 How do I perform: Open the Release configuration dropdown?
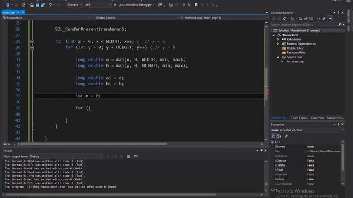pos(75,5)
